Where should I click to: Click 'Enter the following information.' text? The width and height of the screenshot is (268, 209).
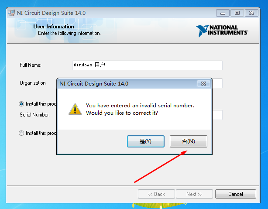pyautogui.click(x=69, y=33)
